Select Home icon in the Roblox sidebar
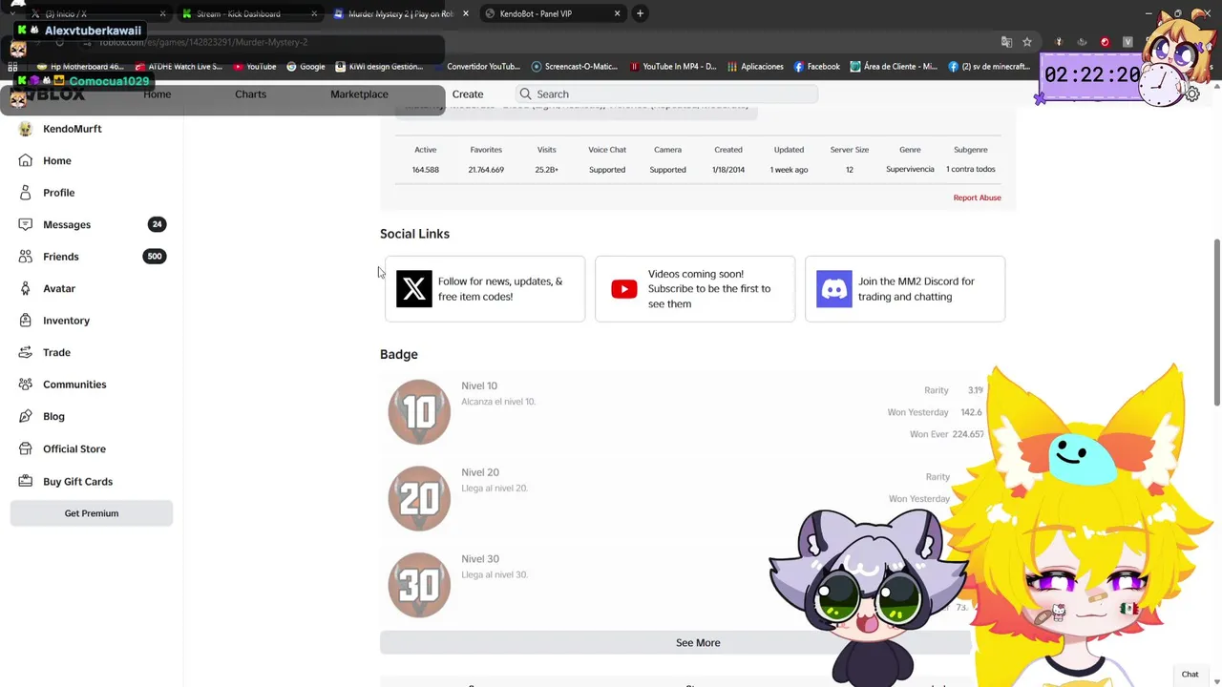The width and height of the screenshot is (1222, 687). 26,160
